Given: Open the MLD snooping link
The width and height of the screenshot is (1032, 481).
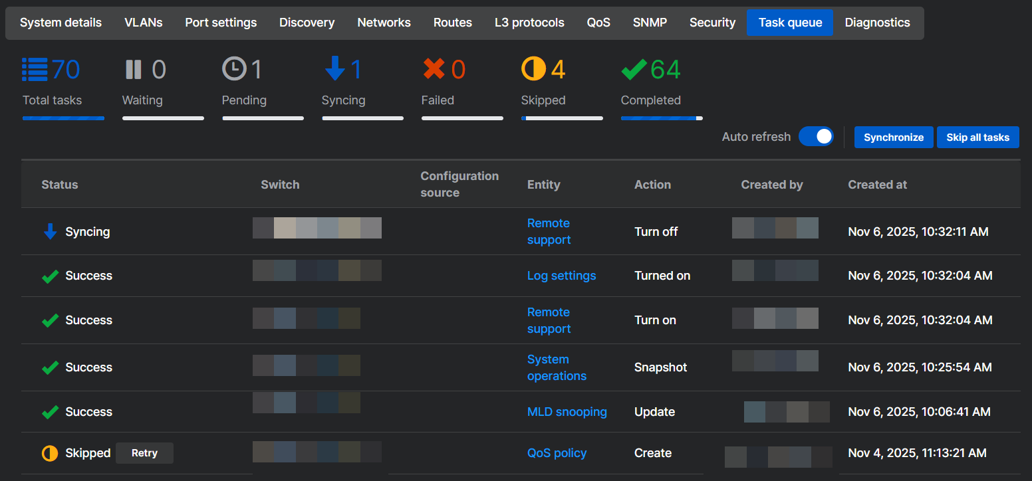Looking at the screenshot, I should click(567, 412).
